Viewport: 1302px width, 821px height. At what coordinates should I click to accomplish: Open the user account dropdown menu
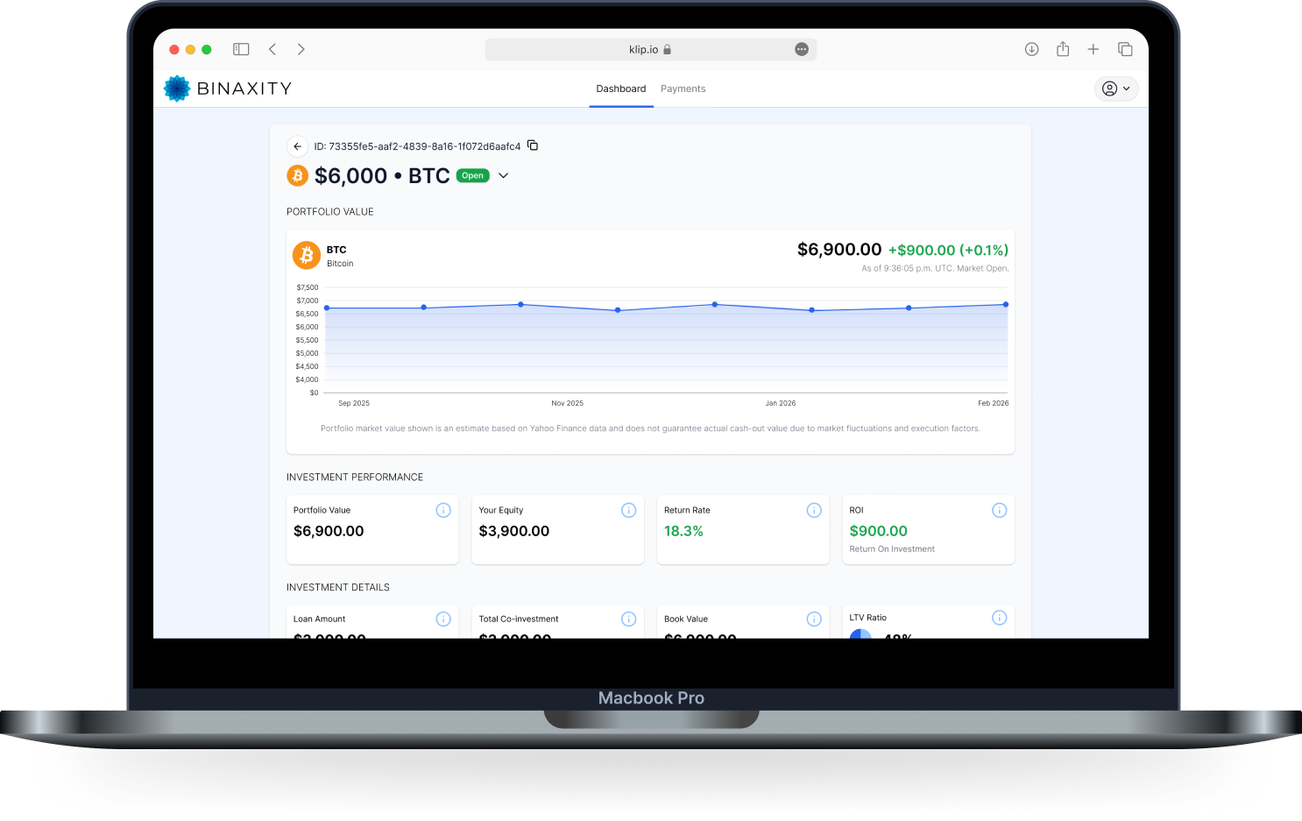click(1116, 88)
